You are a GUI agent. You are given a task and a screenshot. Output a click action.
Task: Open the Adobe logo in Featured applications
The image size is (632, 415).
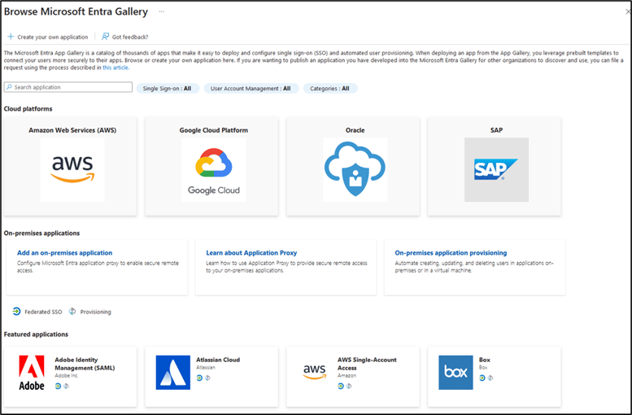coord(32,373)
